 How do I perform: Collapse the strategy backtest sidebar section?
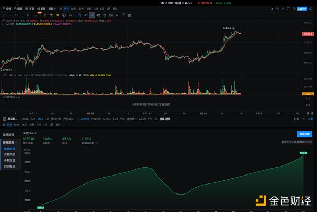tap(16, 143)
